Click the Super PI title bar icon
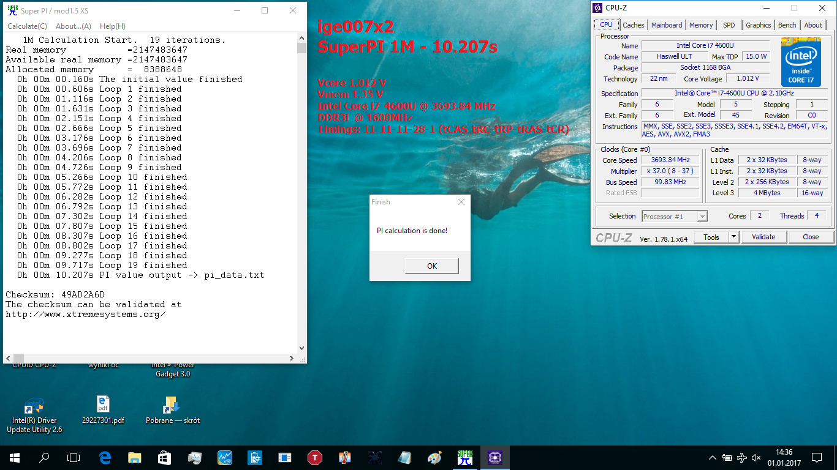Viewport: 837px width, 470px height. 12,10
